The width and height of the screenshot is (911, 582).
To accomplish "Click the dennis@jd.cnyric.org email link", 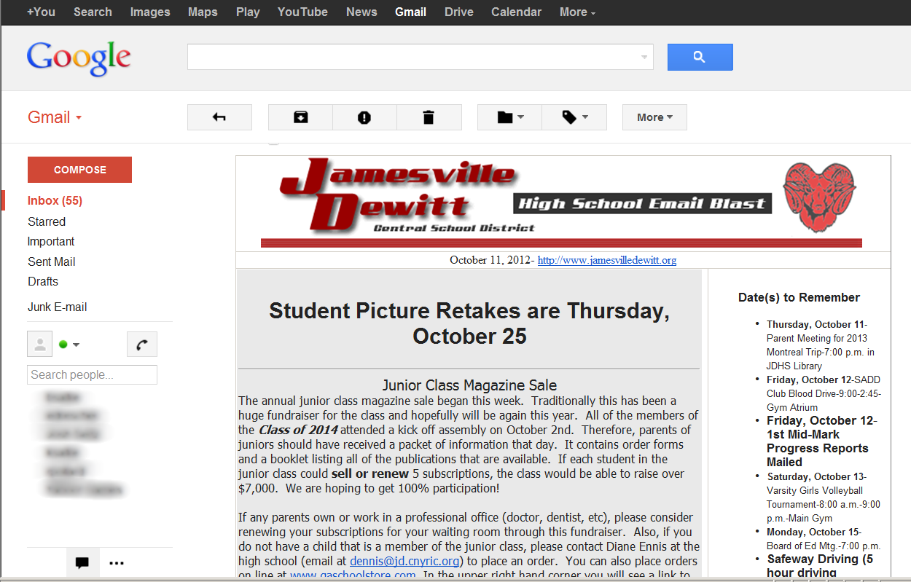I will [x=404, y=561].
